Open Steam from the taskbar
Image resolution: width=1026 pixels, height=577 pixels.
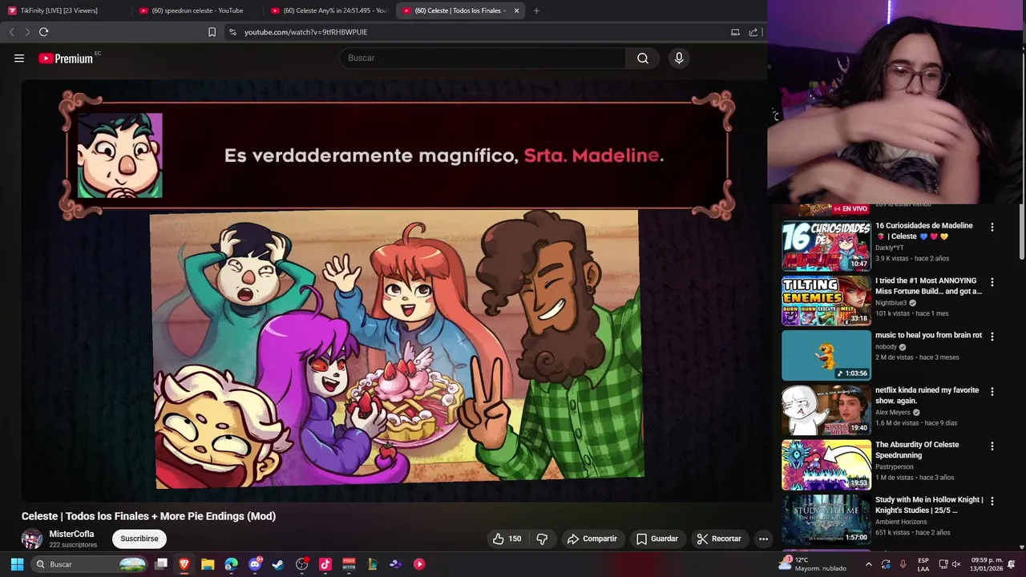278,564
